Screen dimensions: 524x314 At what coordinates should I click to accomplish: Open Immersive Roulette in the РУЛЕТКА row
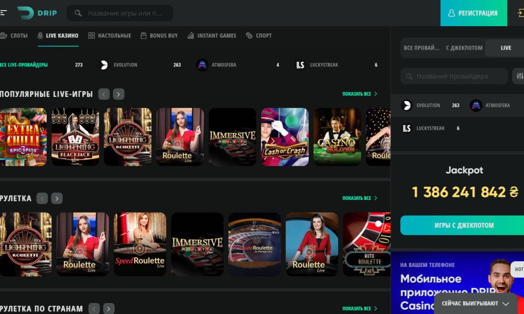tap(197, 244)
